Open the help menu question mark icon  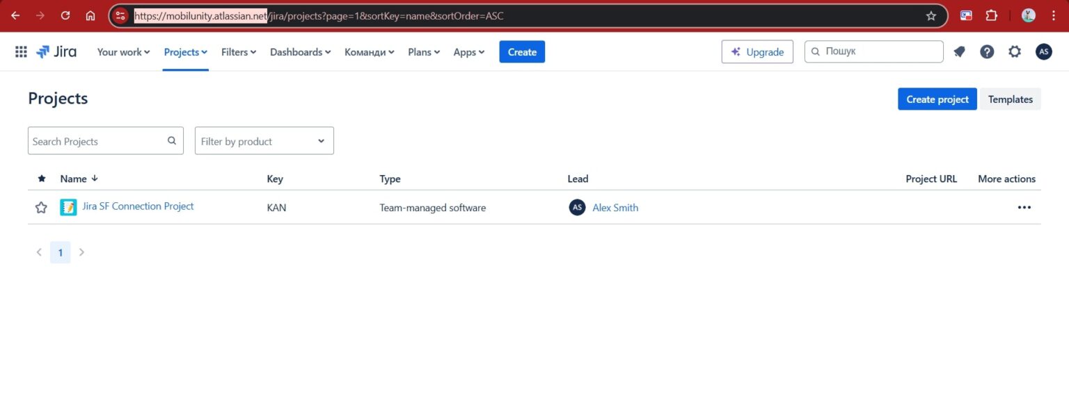tap(987, 51)
